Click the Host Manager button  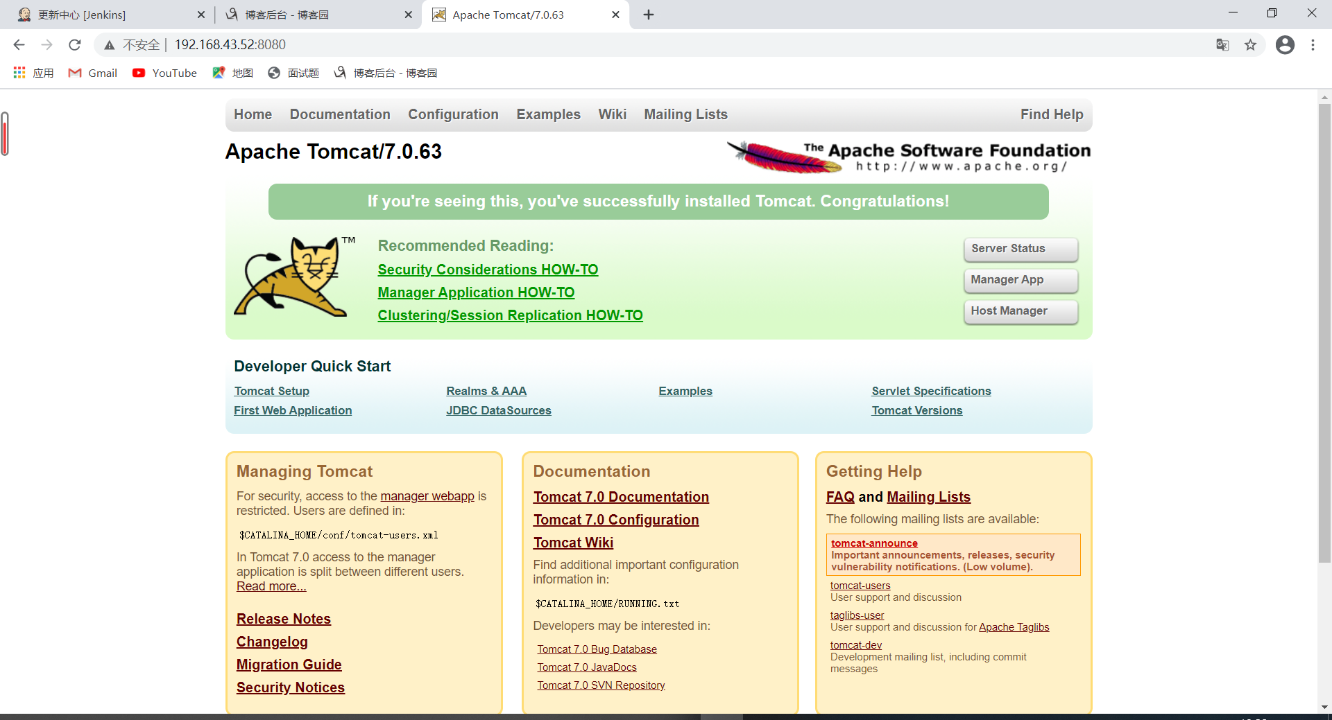tap(1021, 311)
